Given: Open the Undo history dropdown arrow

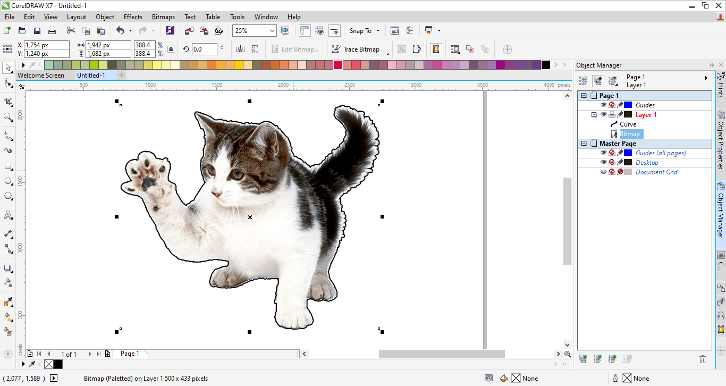Looking at the screenshot, I should [130, 31].
